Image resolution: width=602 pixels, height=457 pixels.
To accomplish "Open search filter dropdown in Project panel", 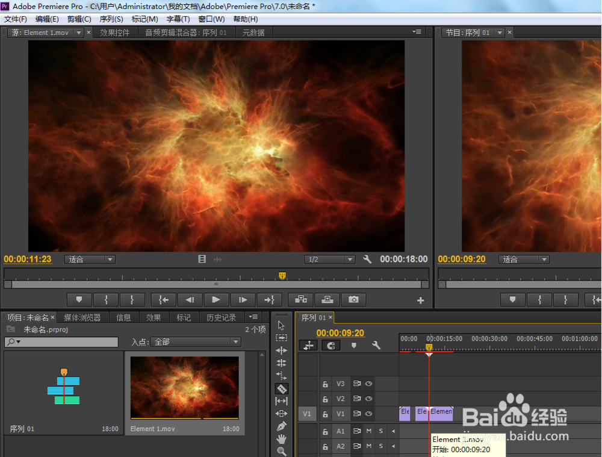I will pos(14,341).
